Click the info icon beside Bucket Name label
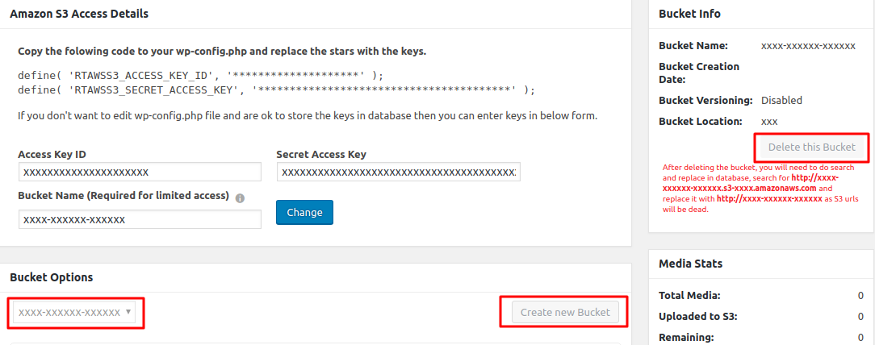875x345 pixels. tap(240, 197)
